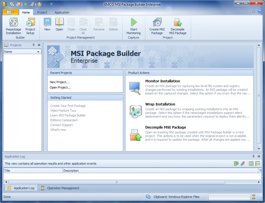This screenshot has height=203, width=265.
Task: Click the Description column header in log
Action: (161, 171)
